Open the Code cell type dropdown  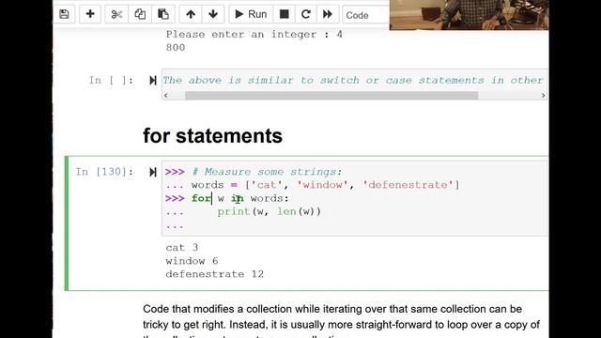coord(366,15)
